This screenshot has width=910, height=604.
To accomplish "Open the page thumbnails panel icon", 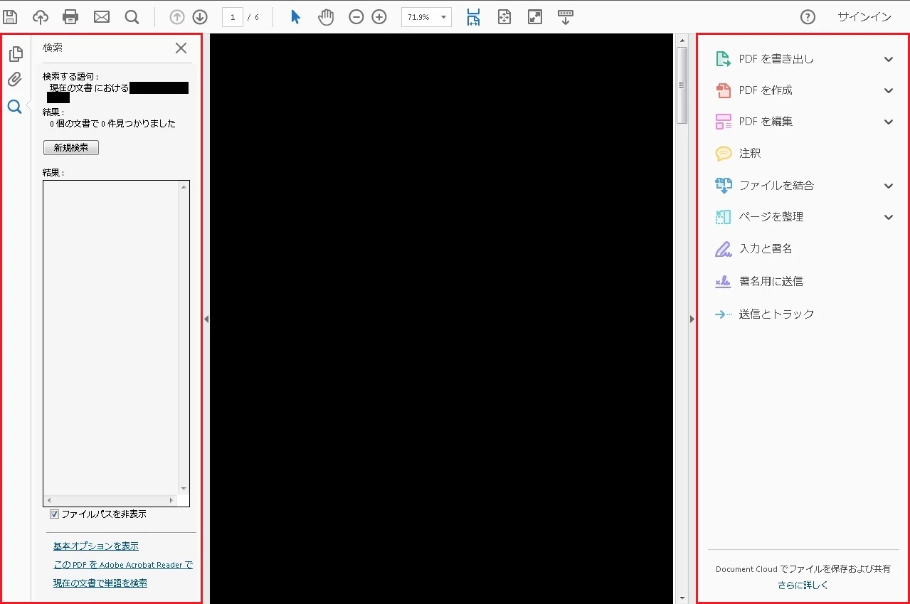I will 15,54.
